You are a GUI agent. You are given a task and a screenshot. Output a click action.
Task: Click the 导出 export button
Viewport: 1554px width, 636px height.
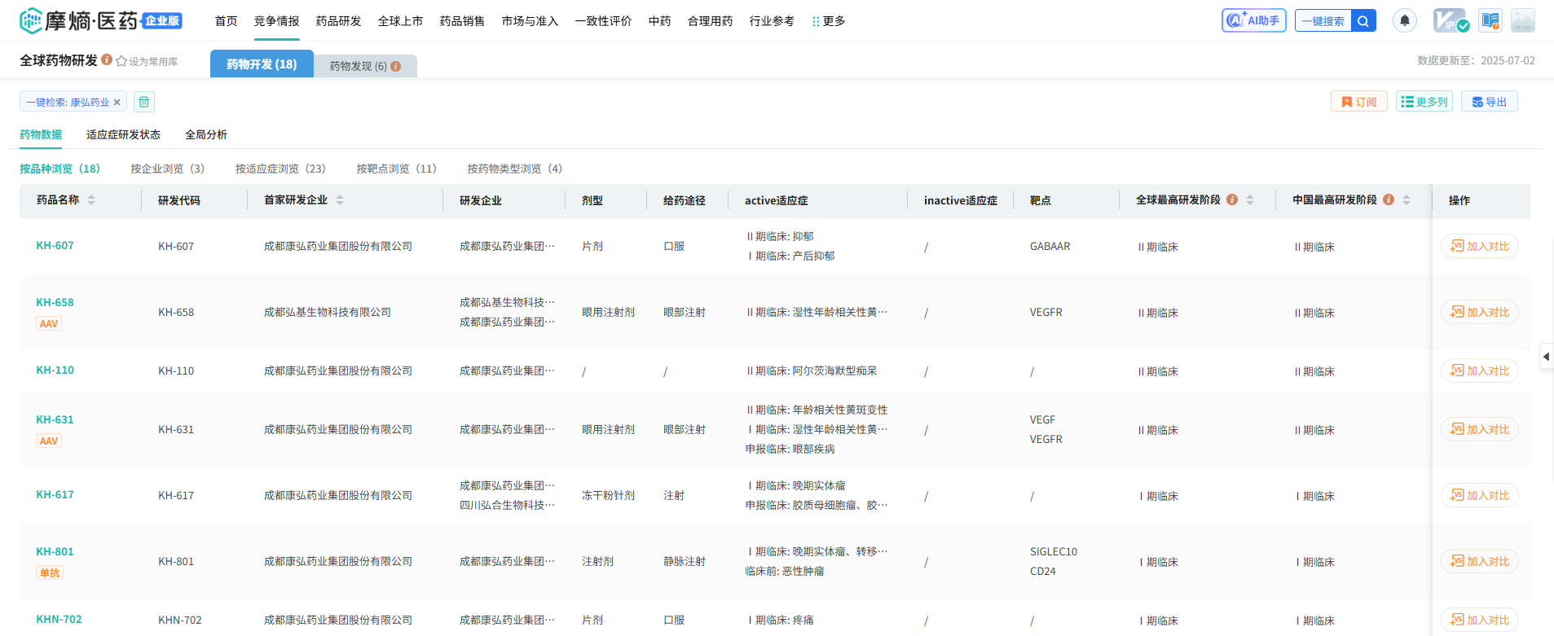pos(1489,102)
